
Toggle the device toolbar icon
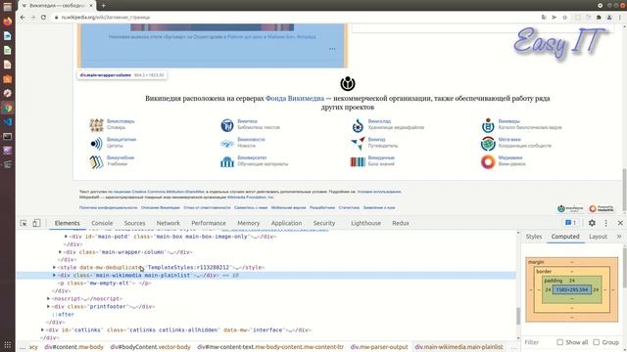point(36,223)
